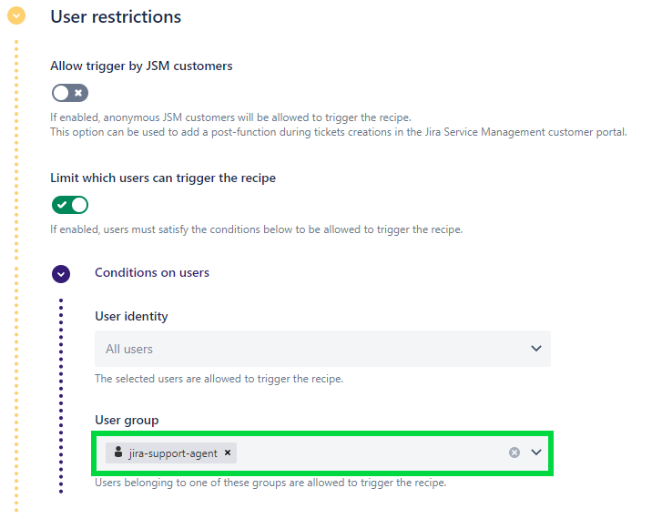Click the User group field label

click(127, 420)
